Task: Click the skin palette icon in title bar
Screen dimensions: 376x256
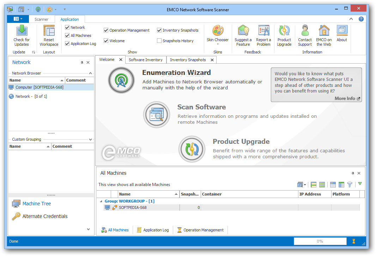Action: point(50,9)
